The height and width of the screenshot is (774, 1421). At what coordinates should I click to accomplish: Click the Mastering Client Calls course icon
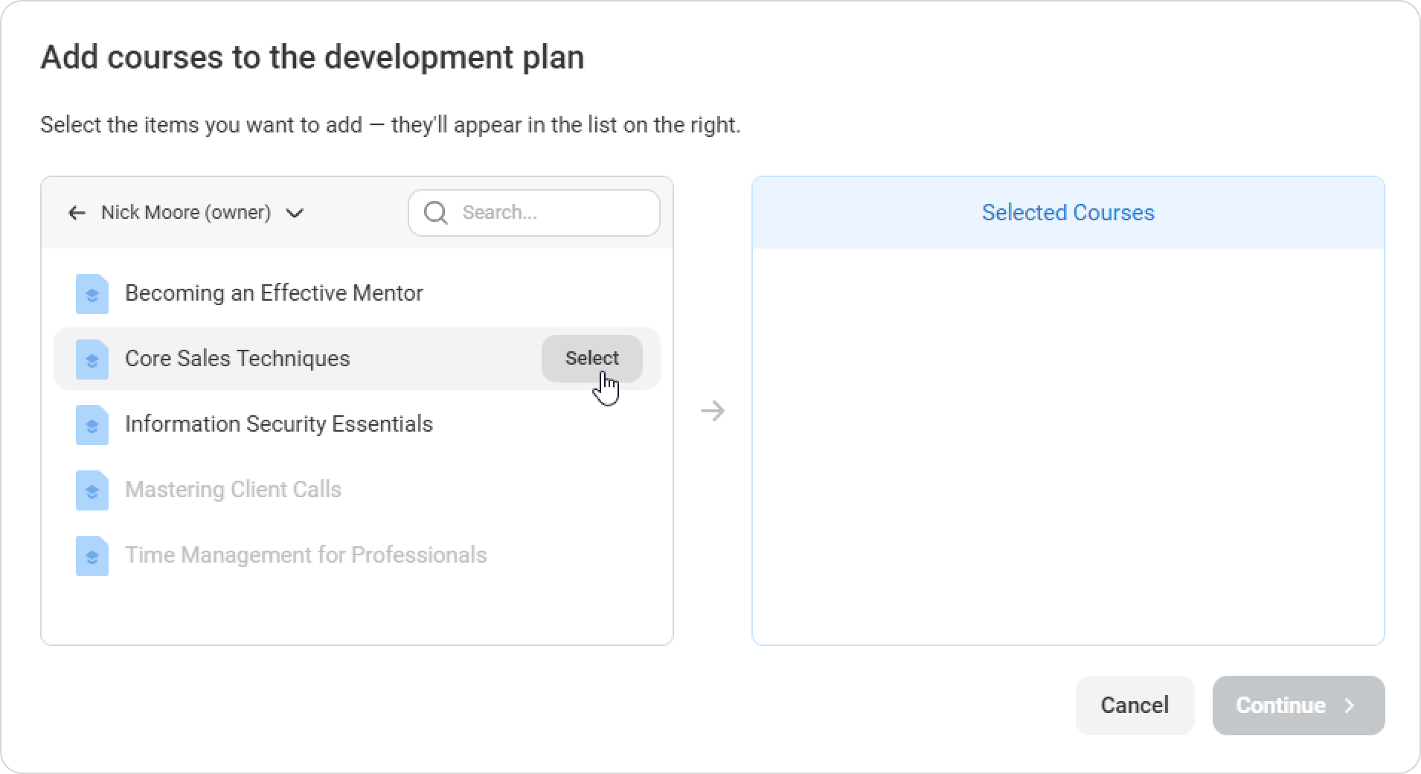pos(92,490)
